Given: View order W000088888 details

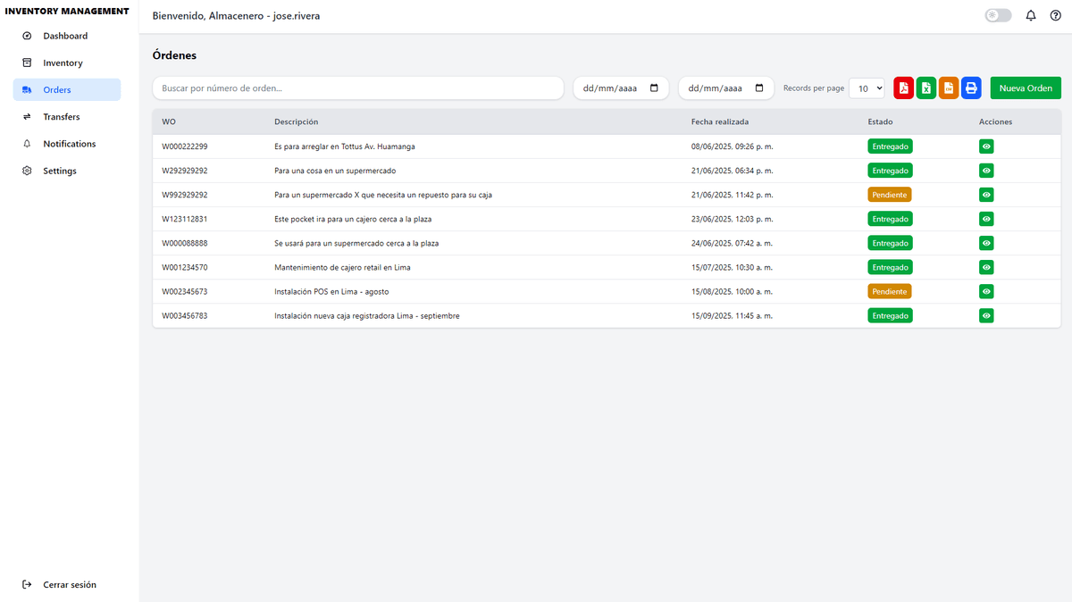Looking at the screenshot, I should coord(986,243).
